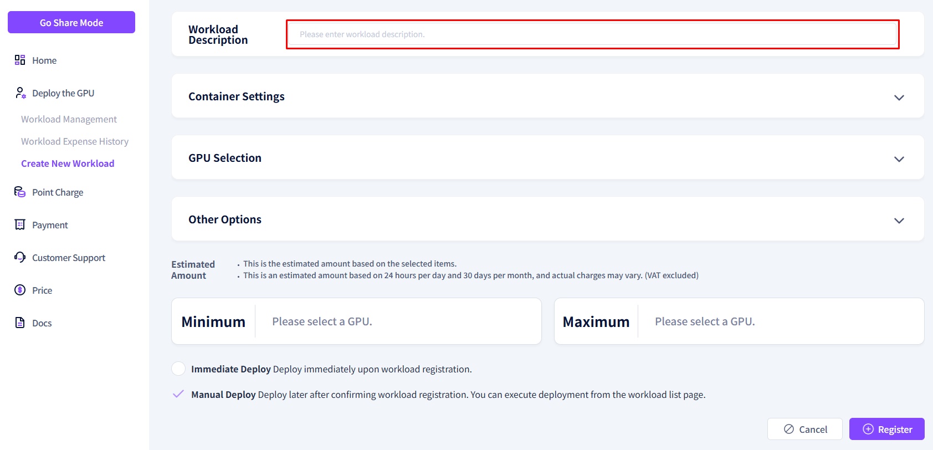Select the Immediate Deploy radio option
Screen dimensions: 933x450
click(x=178, y=369)
